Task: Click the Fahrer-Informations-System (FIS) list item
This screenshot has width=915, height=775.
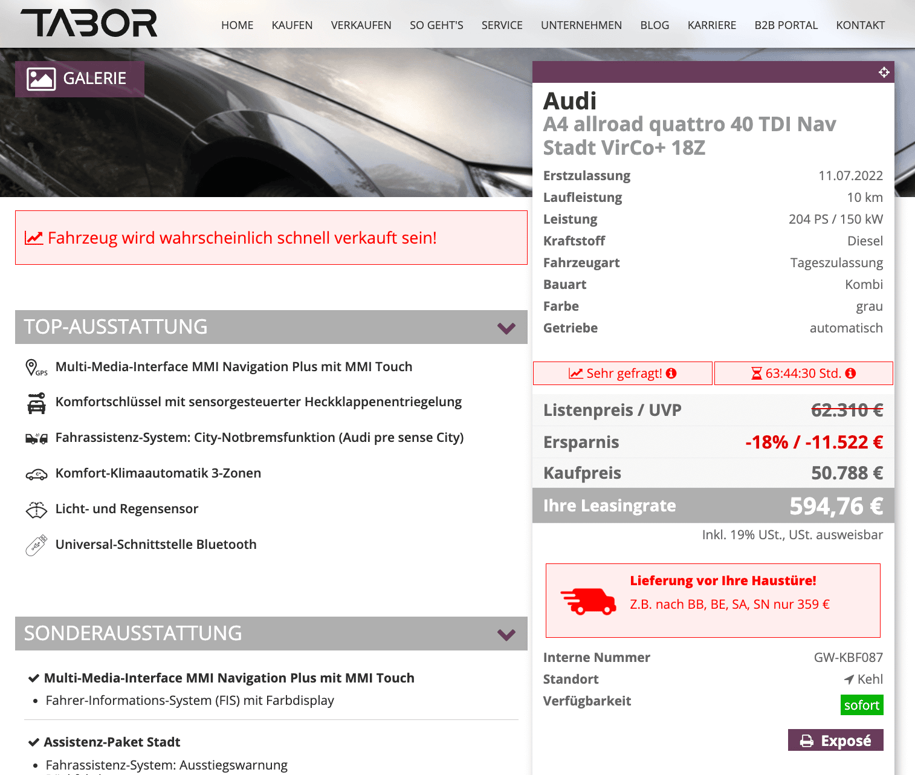Action: (190, 701)
